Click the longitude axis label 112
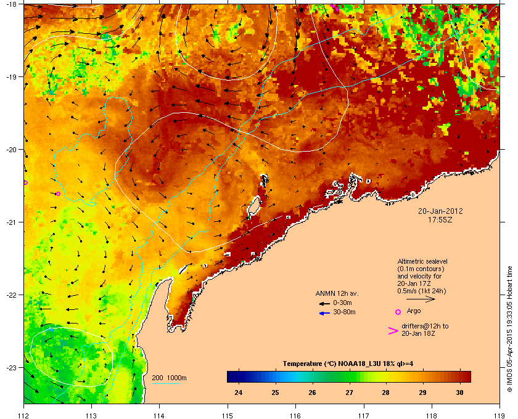 point(24,415)
